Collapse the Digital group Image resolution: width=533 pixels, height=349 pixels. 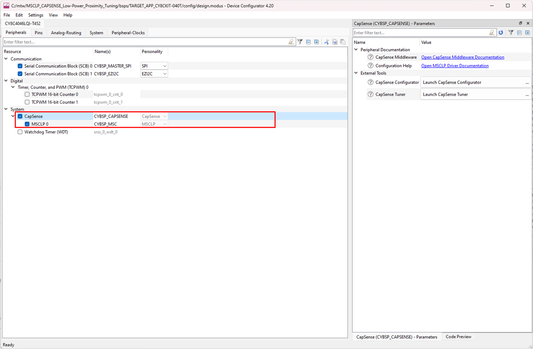[6, 81]
